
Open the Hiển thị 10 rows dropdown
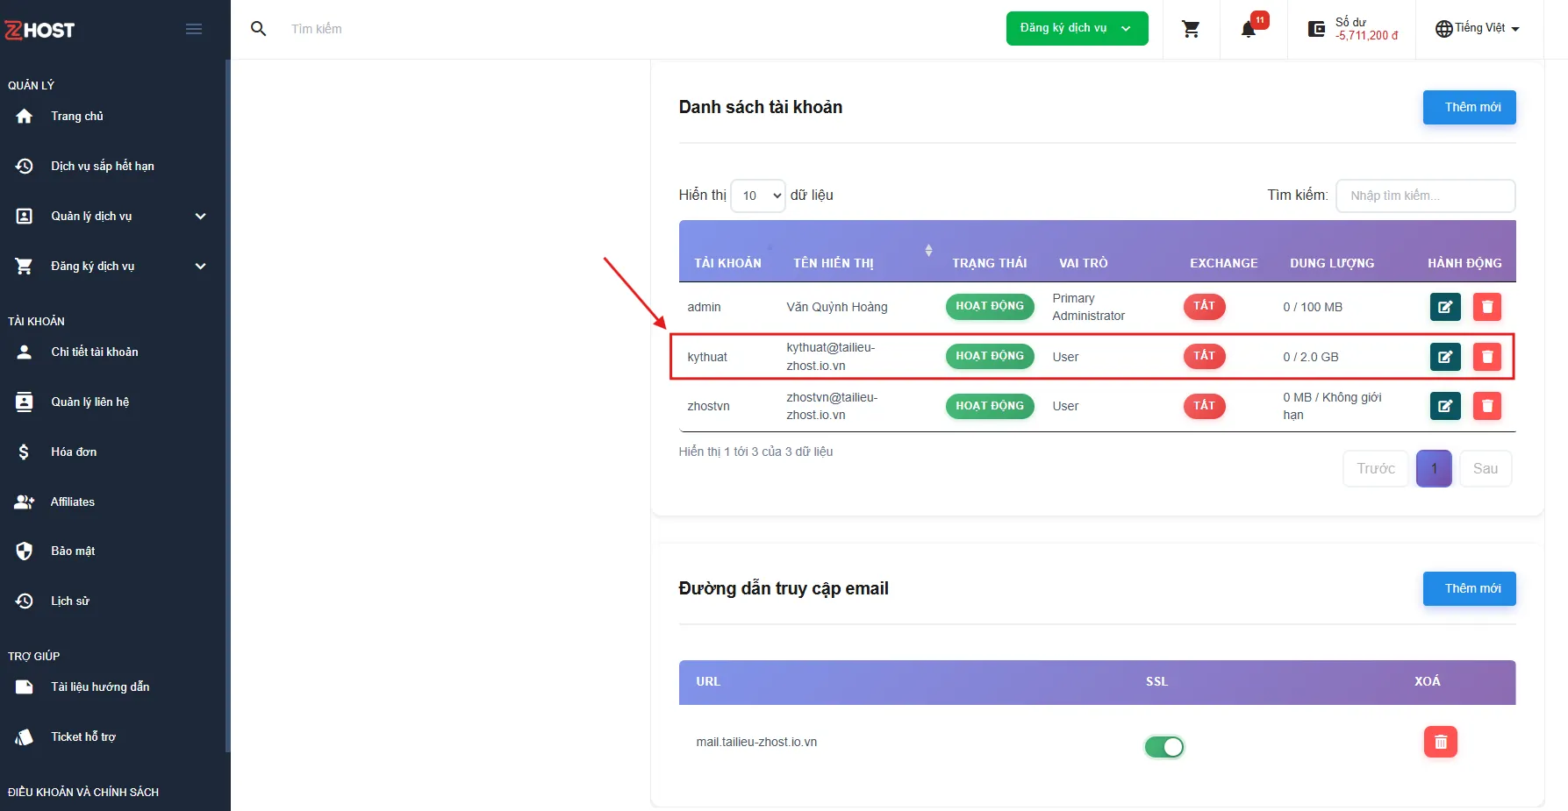point(758,196)
